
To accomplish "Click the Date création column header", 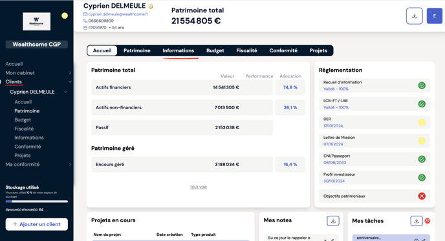I will 169,235.
